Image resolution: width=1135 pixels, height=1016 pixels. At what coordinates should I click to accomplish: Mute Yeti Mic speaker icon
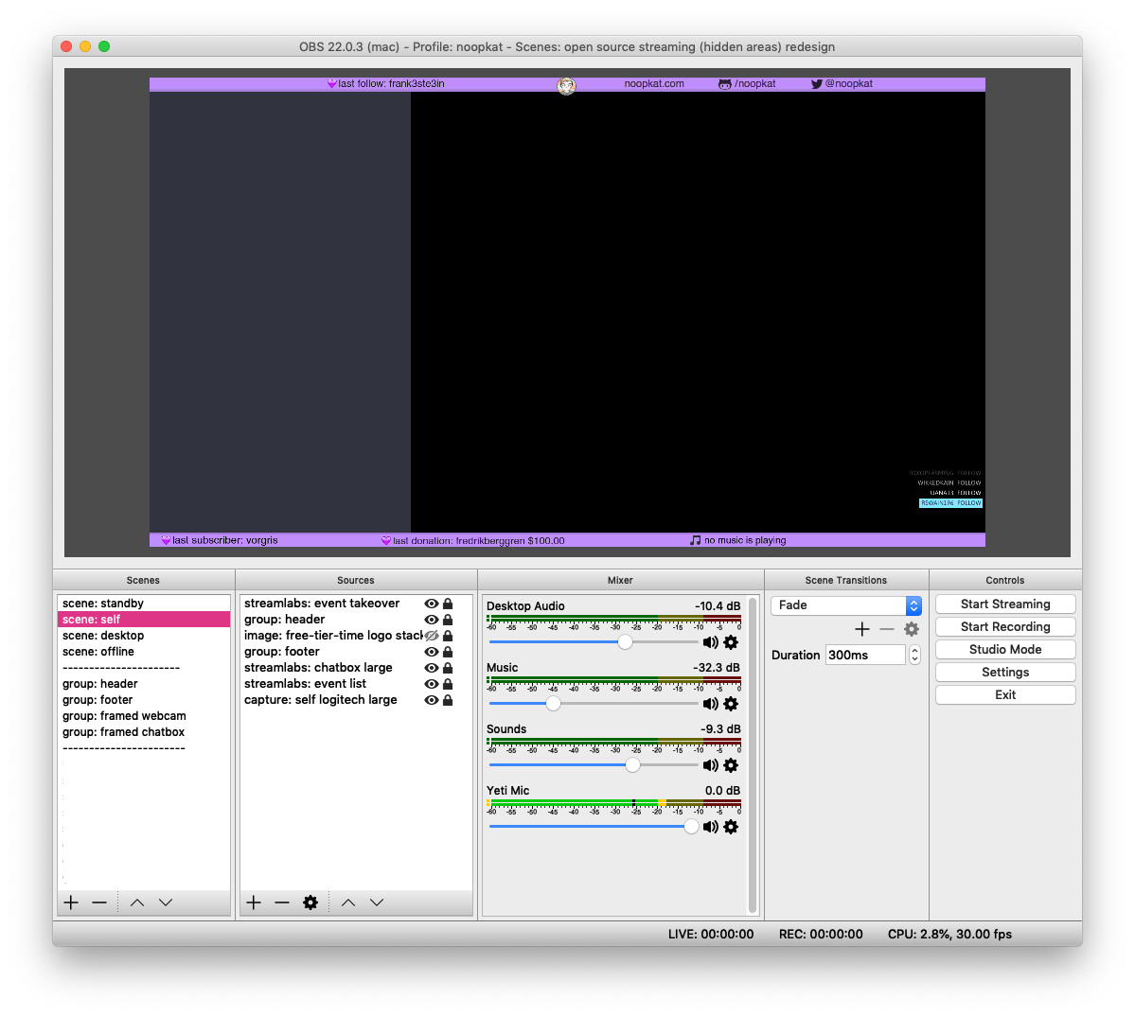(710, 827)
